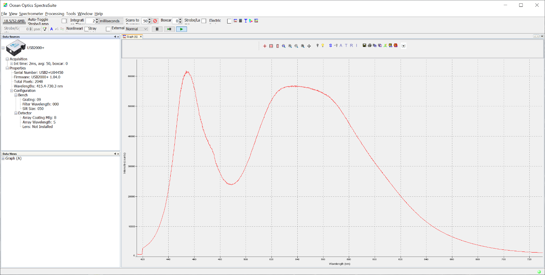This screenshot has height=275, width=545.
Task: Collapse the Bench node
Action: 16,95
